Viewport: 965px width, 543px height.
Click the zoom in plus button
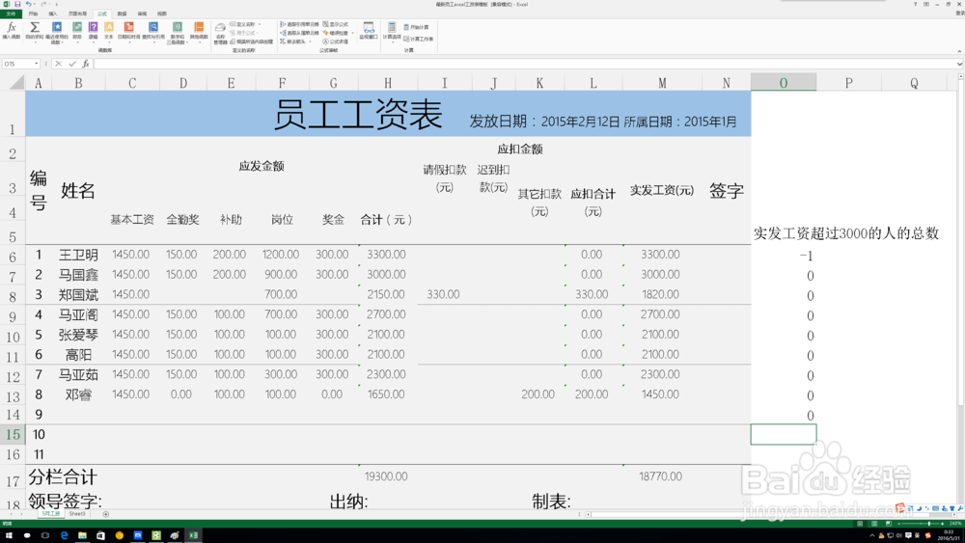click(942, 524)
